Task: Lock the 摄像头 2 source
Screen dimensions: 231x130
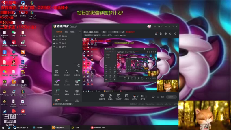Action: (x=57, y=36)
